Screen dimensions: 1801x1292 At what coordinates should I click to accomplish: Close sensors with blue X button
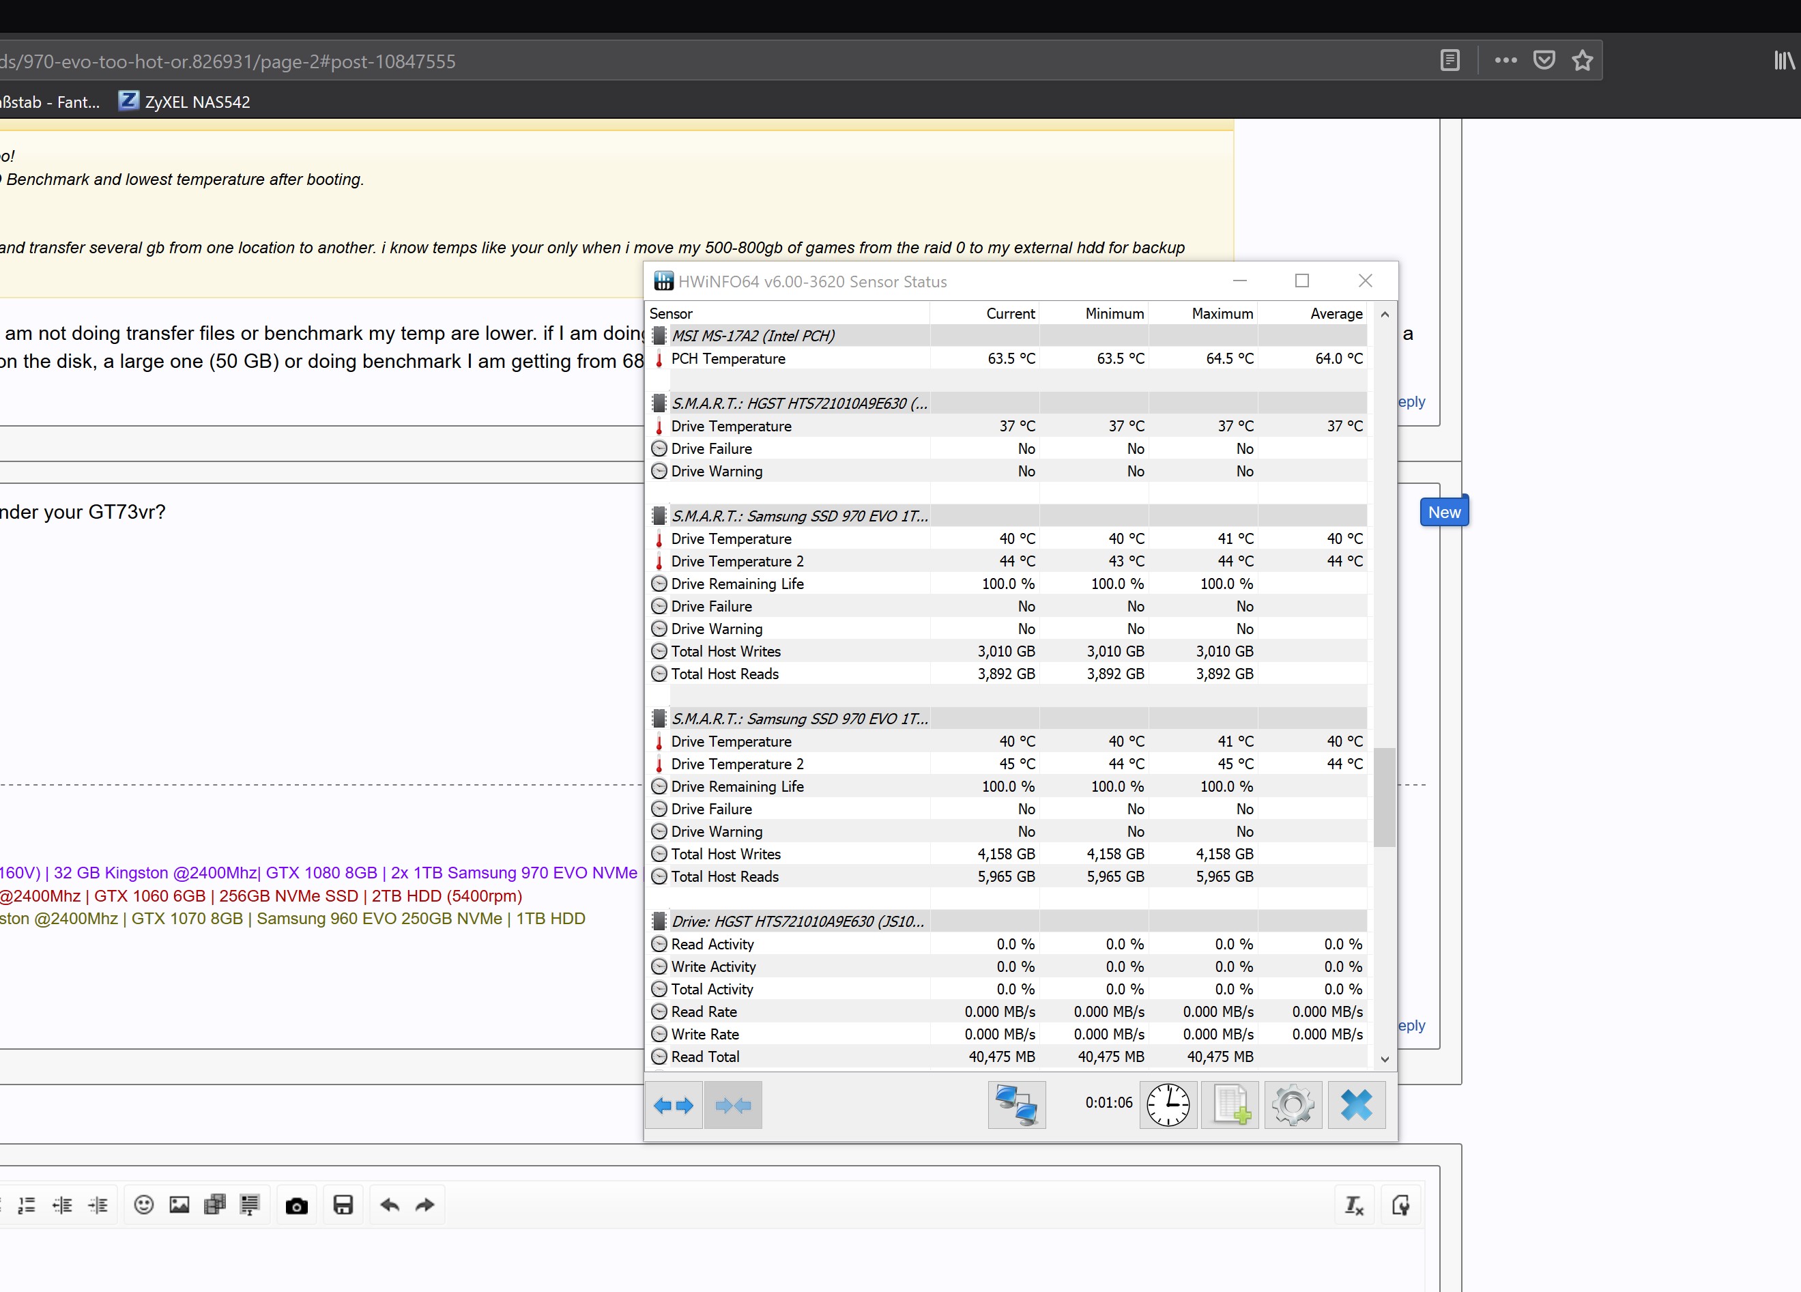(1356, 1104)
